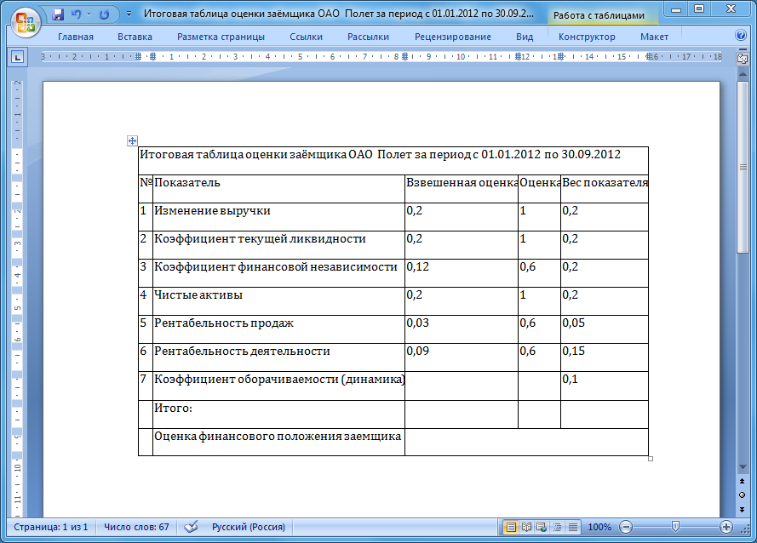Open Word help question mark
This screenshot has width=757, height=543.
[741, 35]
